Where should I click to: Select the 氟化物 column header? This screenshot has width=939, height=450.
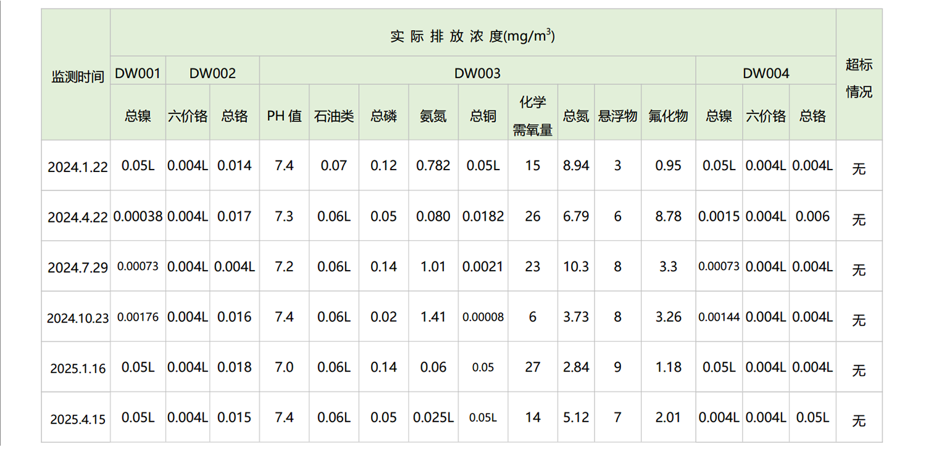668,115
